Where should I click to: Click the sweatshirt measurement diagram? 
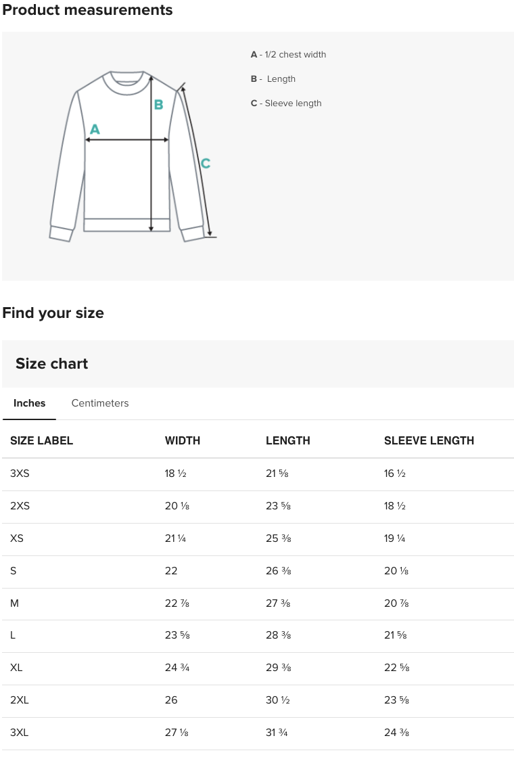tap(128, 156)
